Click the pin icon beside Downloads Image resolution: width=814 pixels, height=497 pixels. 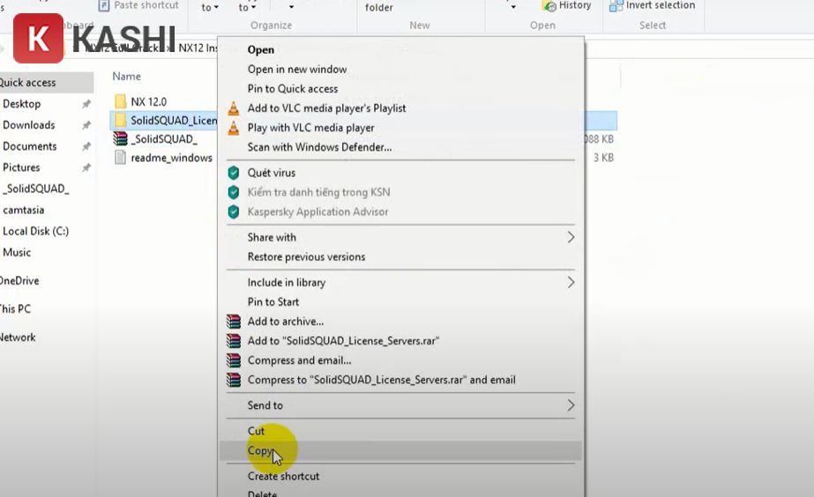pyautogui.click(x=86, y=125)
